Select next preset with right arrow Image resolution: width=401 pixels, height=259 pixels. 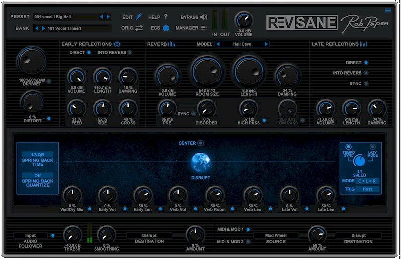(x=108, y=17)
